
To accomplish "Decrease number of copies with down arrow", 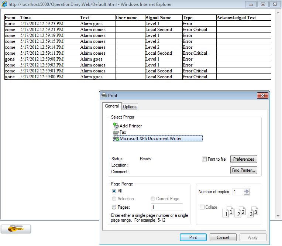I will click(x=247, y=194).
